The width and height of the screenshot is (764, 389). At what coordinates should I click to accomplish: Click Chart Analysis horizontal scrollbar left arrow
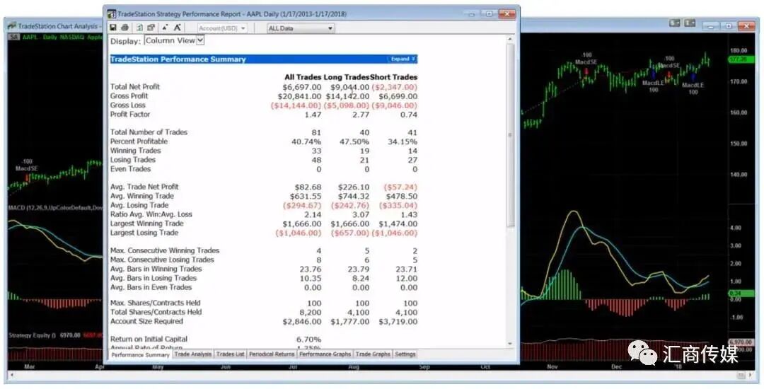click(12, 376)
